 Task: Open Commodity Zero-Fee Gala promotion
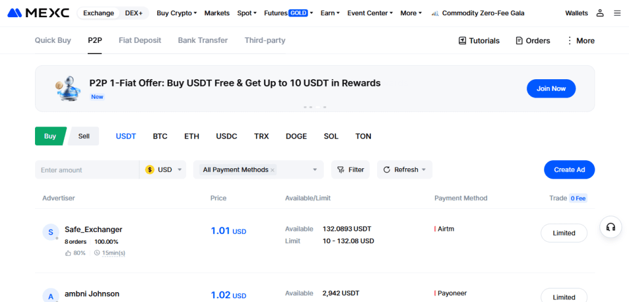(477, 13)
